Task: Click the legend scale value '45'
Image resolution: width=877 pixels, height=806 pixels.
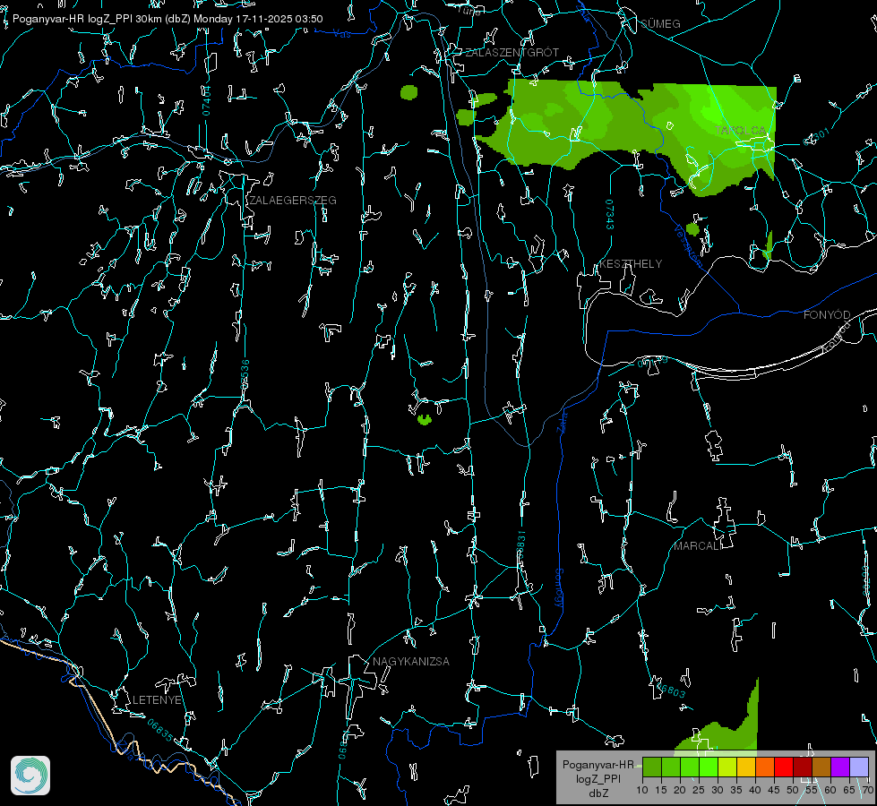Action: [x=773, y=791]
